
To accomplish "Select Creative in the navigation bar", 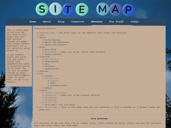I will coord(78,22).
